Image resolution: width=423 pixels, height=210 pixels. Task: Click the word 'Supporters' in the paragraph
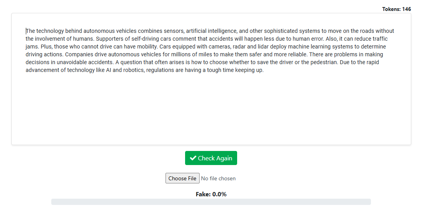click(x=109, y=39)
